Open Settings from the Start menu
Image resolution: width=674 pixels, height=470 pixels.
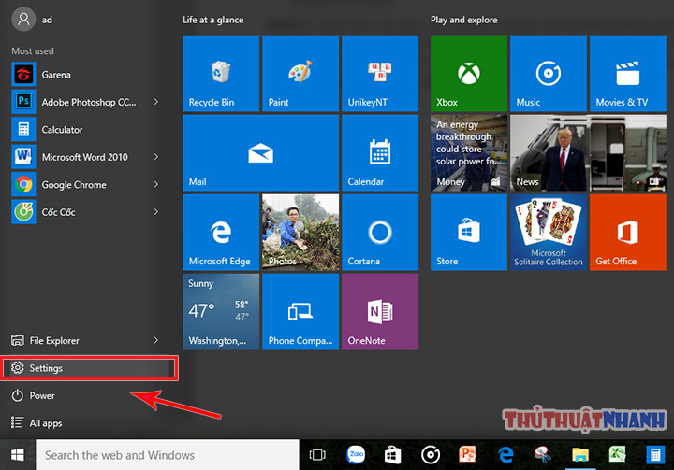pos(90,368)
